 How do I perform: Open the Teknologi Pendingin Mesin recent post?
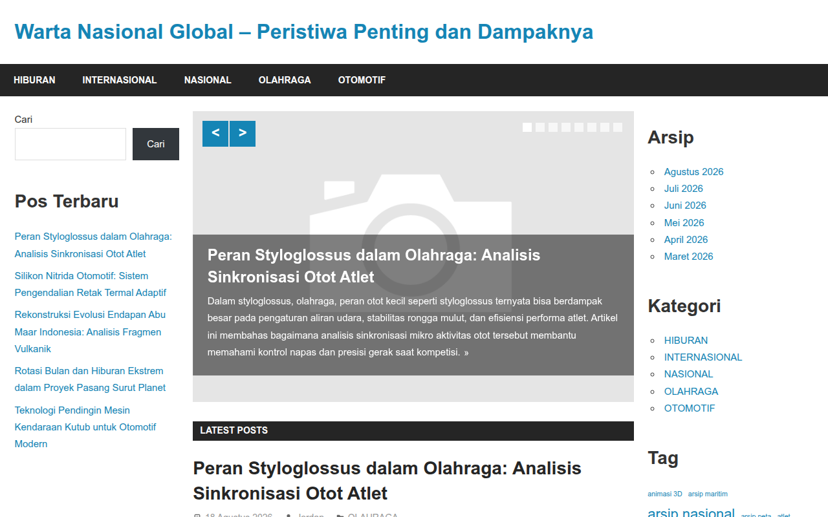85,427
